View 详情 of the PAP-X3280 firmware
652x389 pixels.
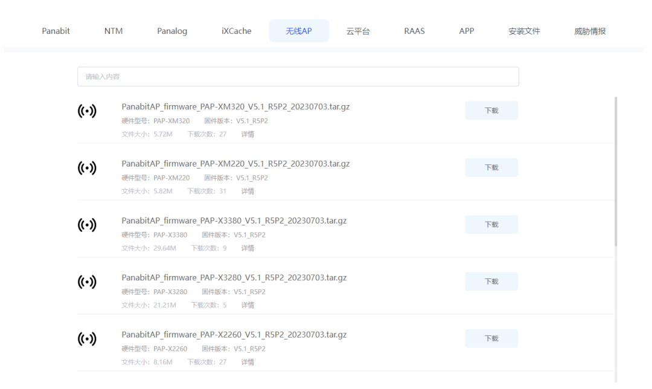pyautogui.click(x=248, y=306)
